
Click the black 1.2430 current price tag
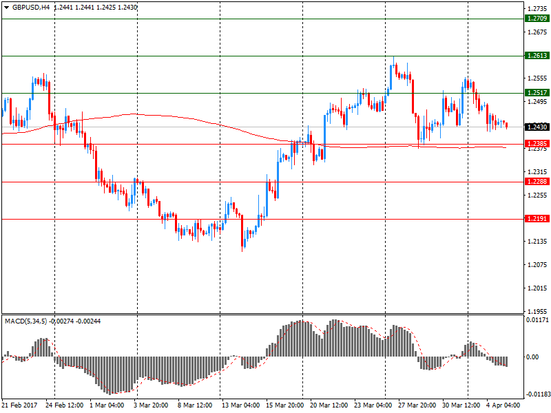536,127
